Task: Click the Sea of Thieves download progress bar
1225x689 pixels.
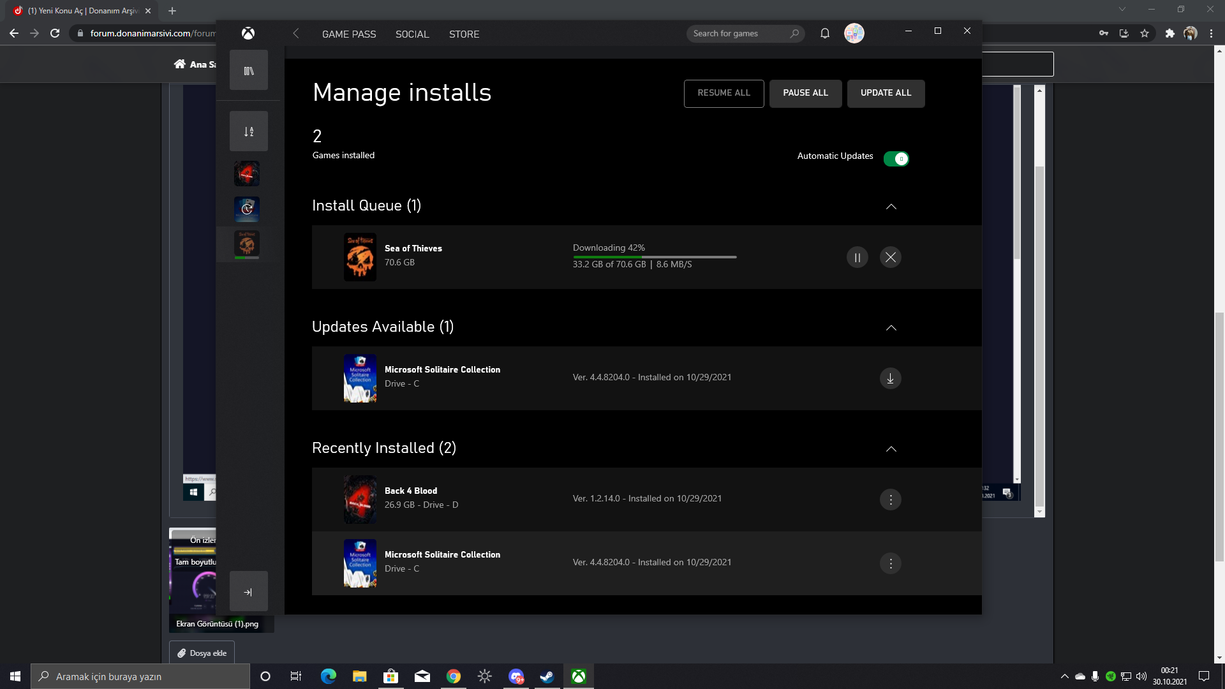Action: [654, 257]
